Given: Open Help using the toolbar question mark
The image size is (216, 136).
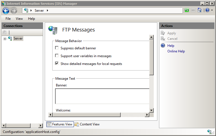Looking at the screenshot, I should 207,10.
